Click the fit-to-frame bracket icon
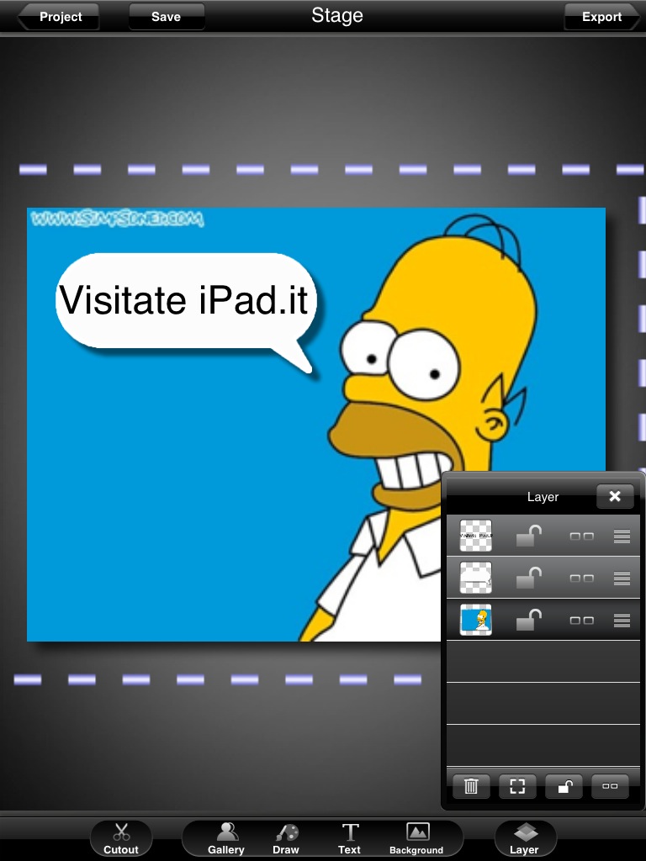 pyautogui.click(x=517, y=786)
